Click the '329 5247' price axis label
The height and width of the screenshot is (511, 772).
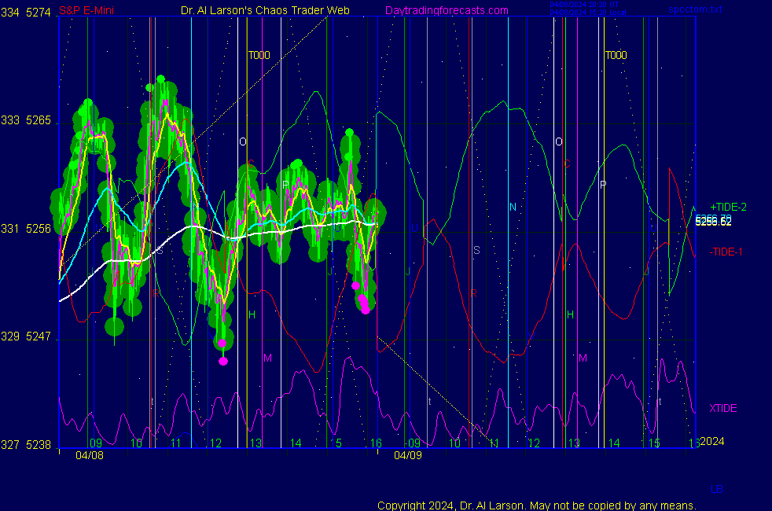26,336
